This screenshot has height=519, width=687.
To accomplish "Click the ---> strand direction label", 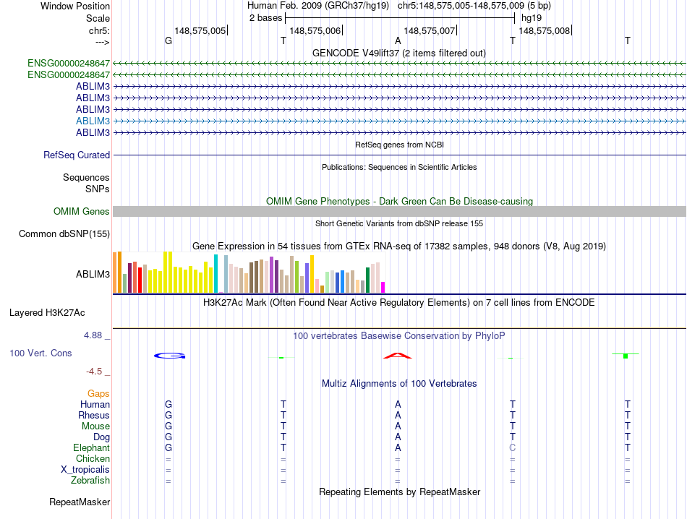I will 103,42.
